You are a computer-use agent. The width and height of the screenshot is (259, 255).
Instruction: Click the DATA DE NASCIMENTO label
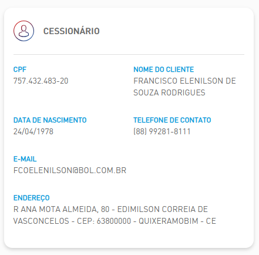click(x=50, y=120)
